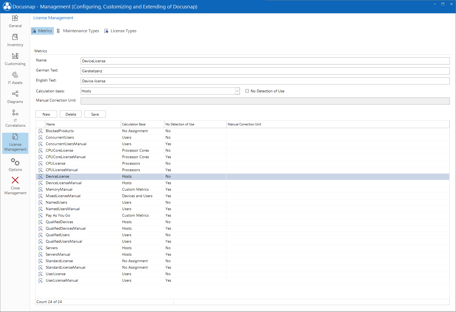Open the Diagrams section
Image resolution: width=456 pixels, height=312 pixels.
point(15,97)
